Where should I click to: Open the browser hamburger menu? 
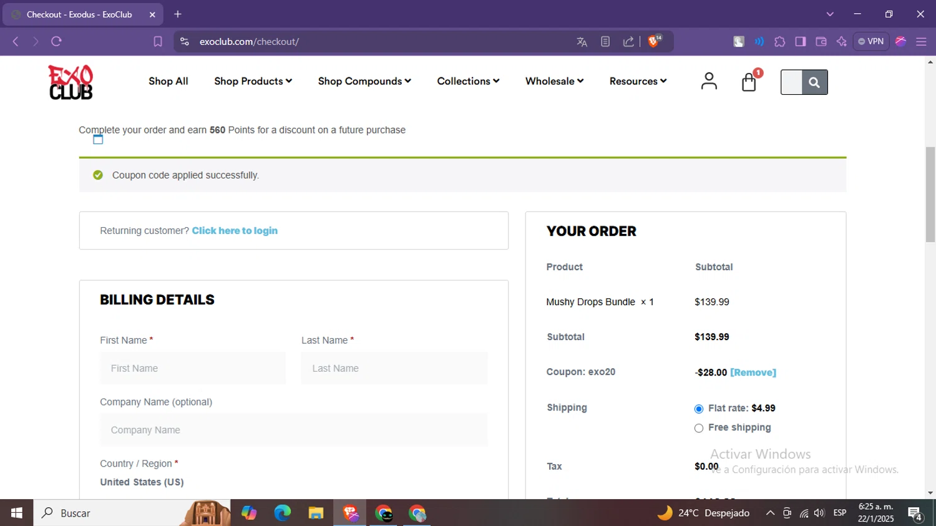pos(921,42)
